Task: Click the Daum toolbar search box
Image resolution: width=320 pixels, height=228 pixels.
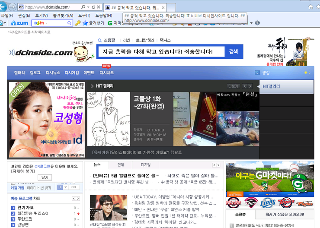Action: click(52, 23)
